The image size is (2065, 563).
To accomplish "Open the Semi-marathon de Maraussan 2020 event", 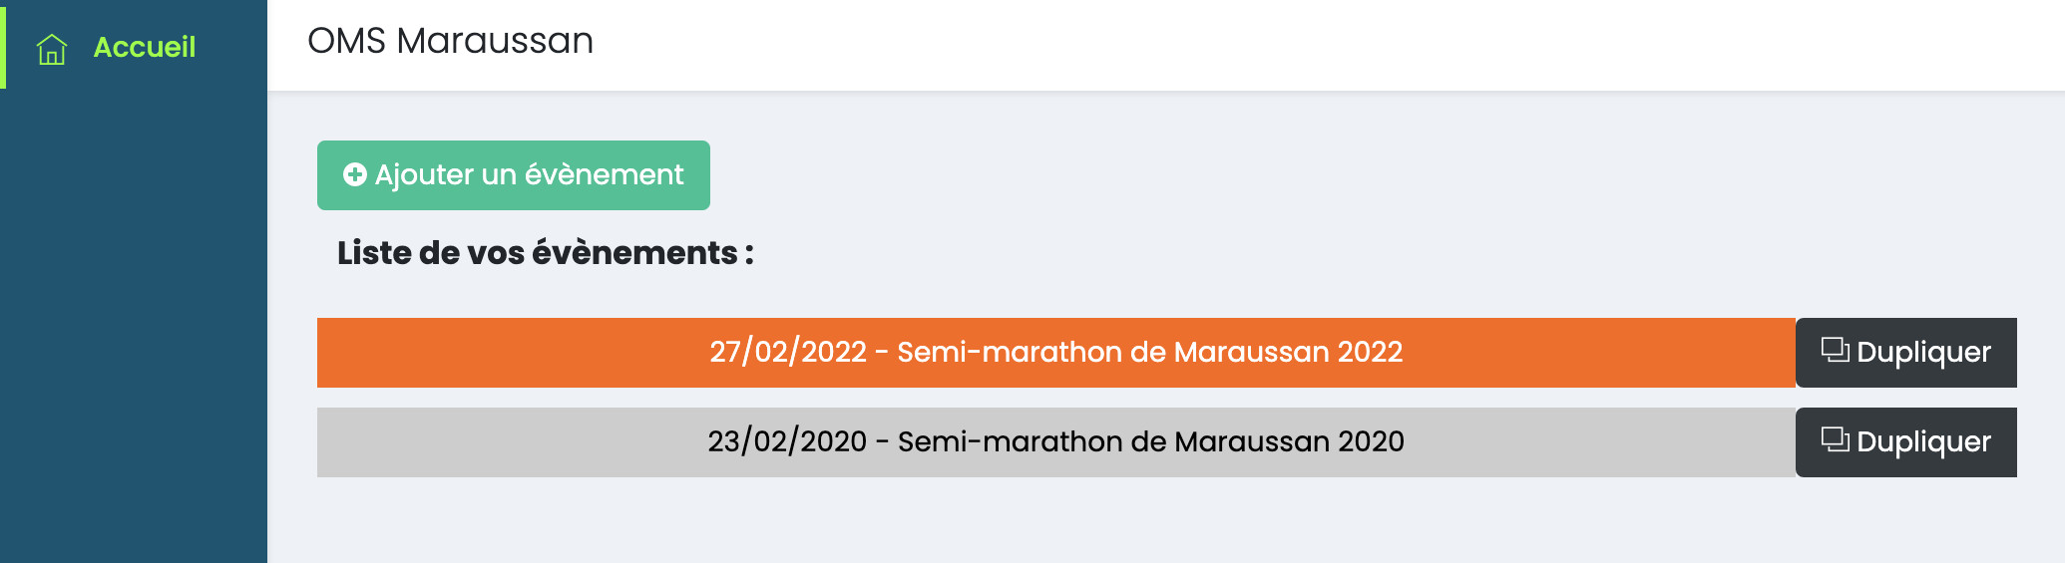I will click(1150, 442).
